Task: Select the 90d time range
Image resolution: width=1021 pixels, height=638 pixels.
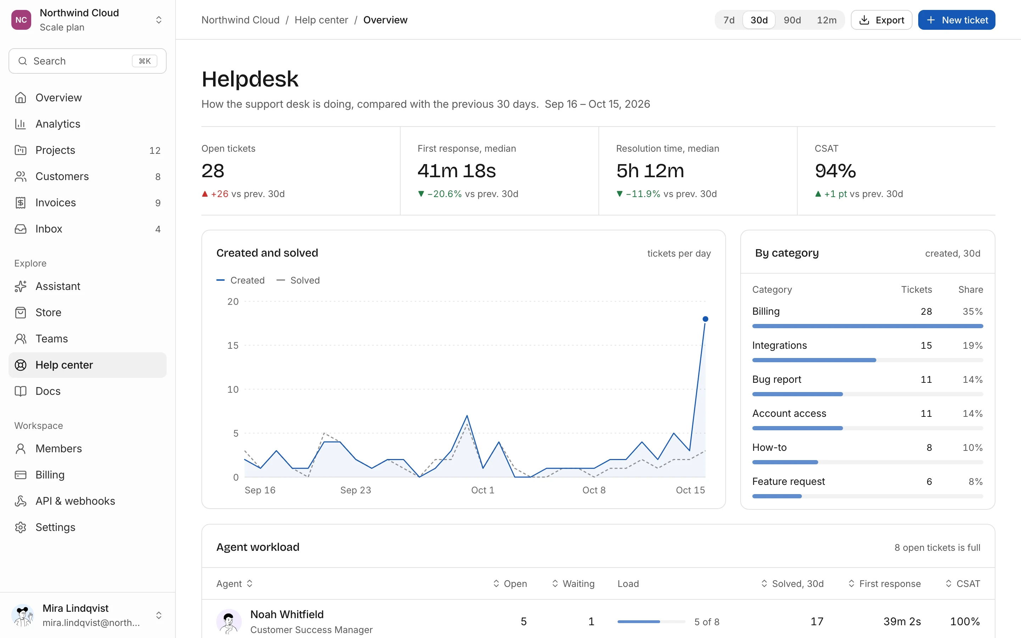Action: pyautogui.click(x=792, y=20)
